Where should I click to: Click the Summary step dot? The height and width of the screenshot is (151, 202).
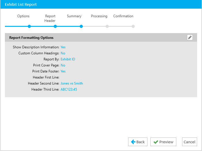click(x=81, y=26)
